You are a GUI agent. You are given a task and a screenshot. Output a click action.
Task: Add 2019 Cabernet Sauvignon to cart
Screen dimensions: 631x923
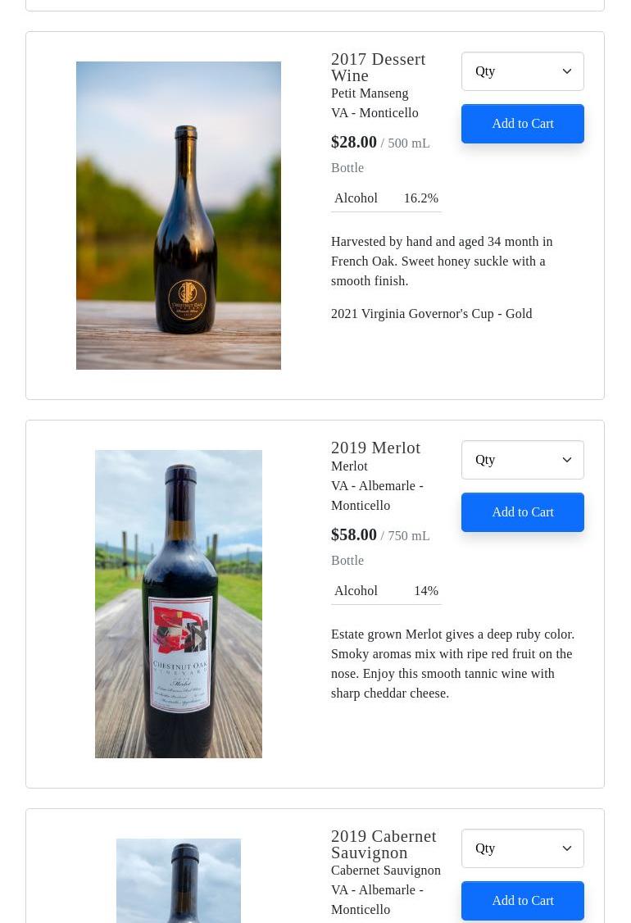(x=522, y=901)
